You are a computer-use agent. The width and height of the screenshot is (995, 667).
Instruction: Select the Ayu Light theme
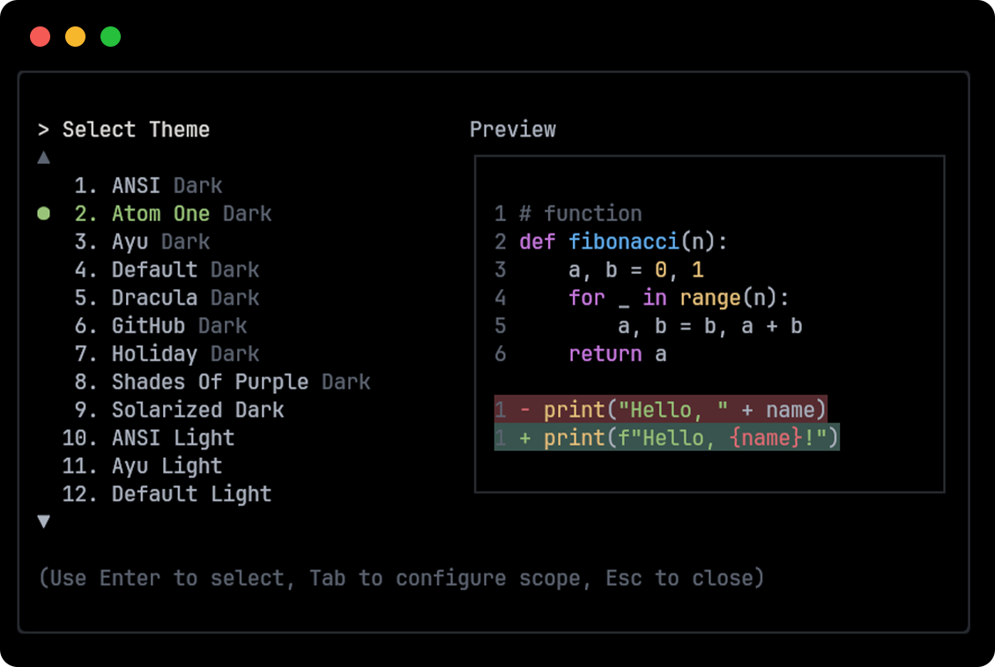point(167,466)
